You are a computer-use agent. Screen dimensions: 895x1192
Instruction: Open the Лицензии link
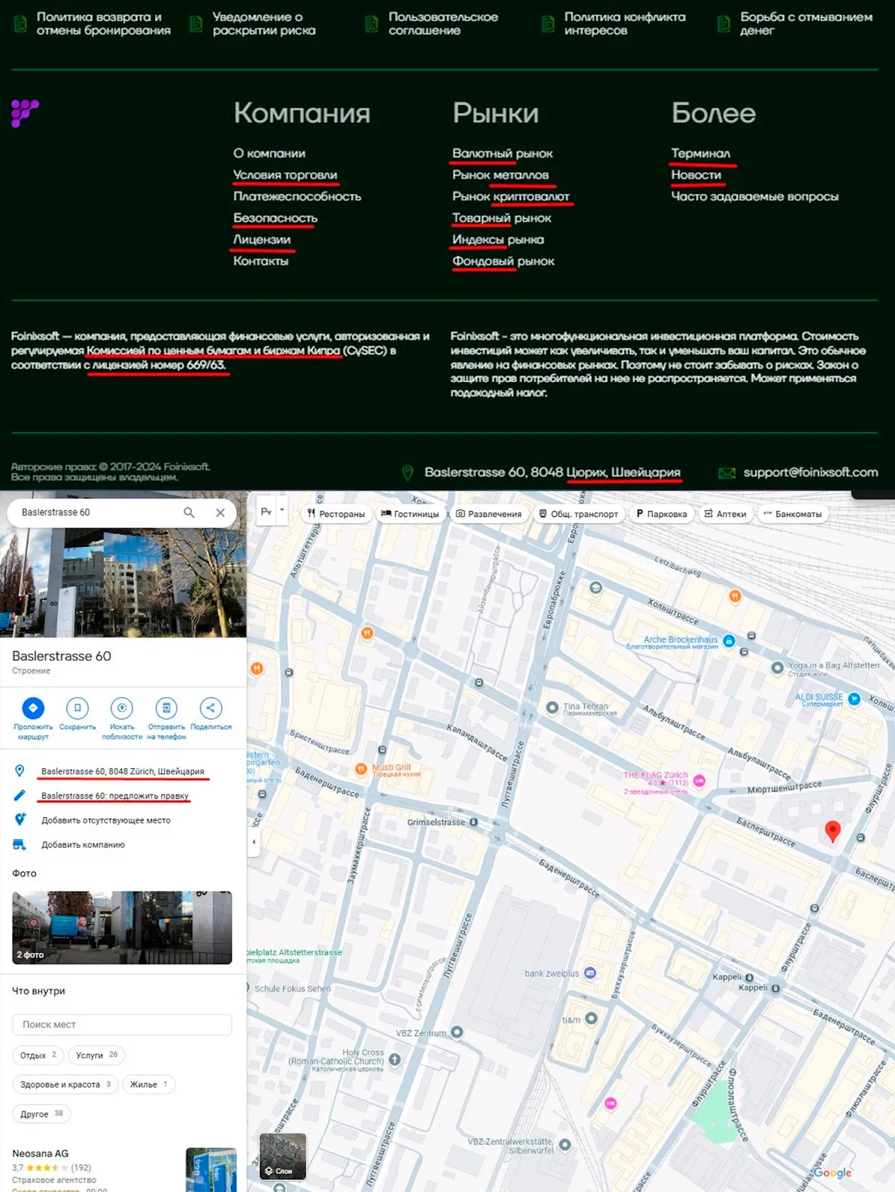click(x=262, y=240)
